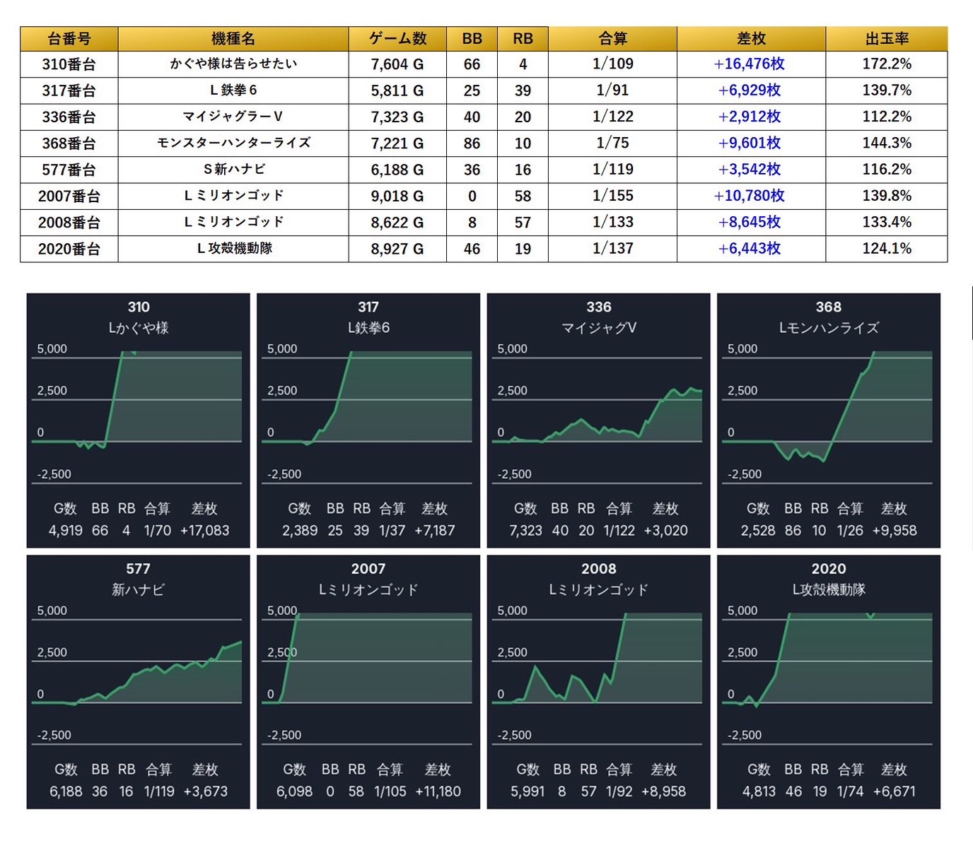Click the +3,542枚 difference value
Viewport: 973px width, 841px height.
click(750, 169)
